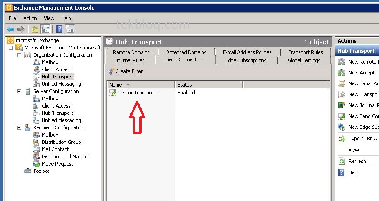379x201 pixels.
Task: Click the 'Hub Transport' Actions section header
Action: click(358, 51)
